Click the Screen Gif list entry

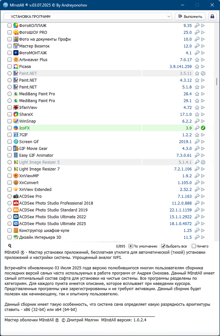(x=29, y=141)
